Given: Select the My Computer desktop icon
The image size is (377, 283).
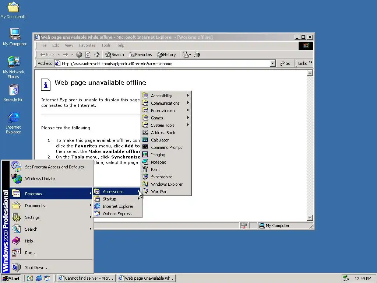Looking at the screenshot, I should [x=15, y=37].
